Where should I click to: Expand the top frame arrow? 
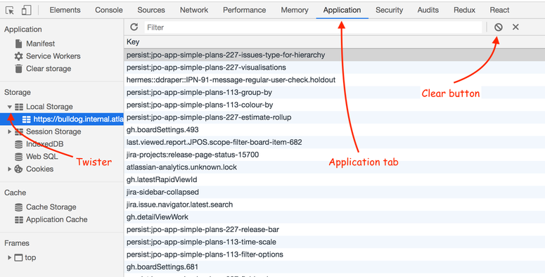coord(10,257)
